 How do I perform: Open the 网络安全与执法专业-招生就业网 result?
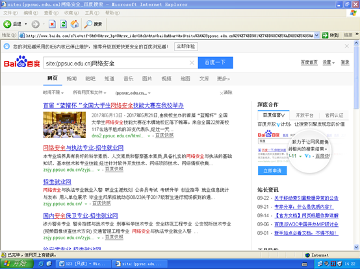tap(83, 148)
